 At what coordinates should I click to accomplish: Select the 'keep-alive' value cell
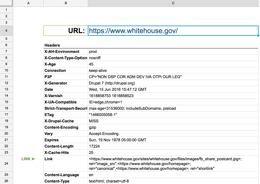tap(173, 71)
